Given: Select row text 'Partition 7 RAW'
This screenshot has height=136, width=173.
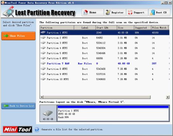Looking at the screenshot, I should tap(58, 63).
